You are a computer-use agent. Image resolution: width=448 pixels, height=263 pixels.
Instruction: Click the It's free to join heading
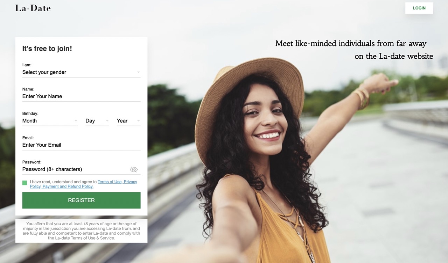[47, 49]
